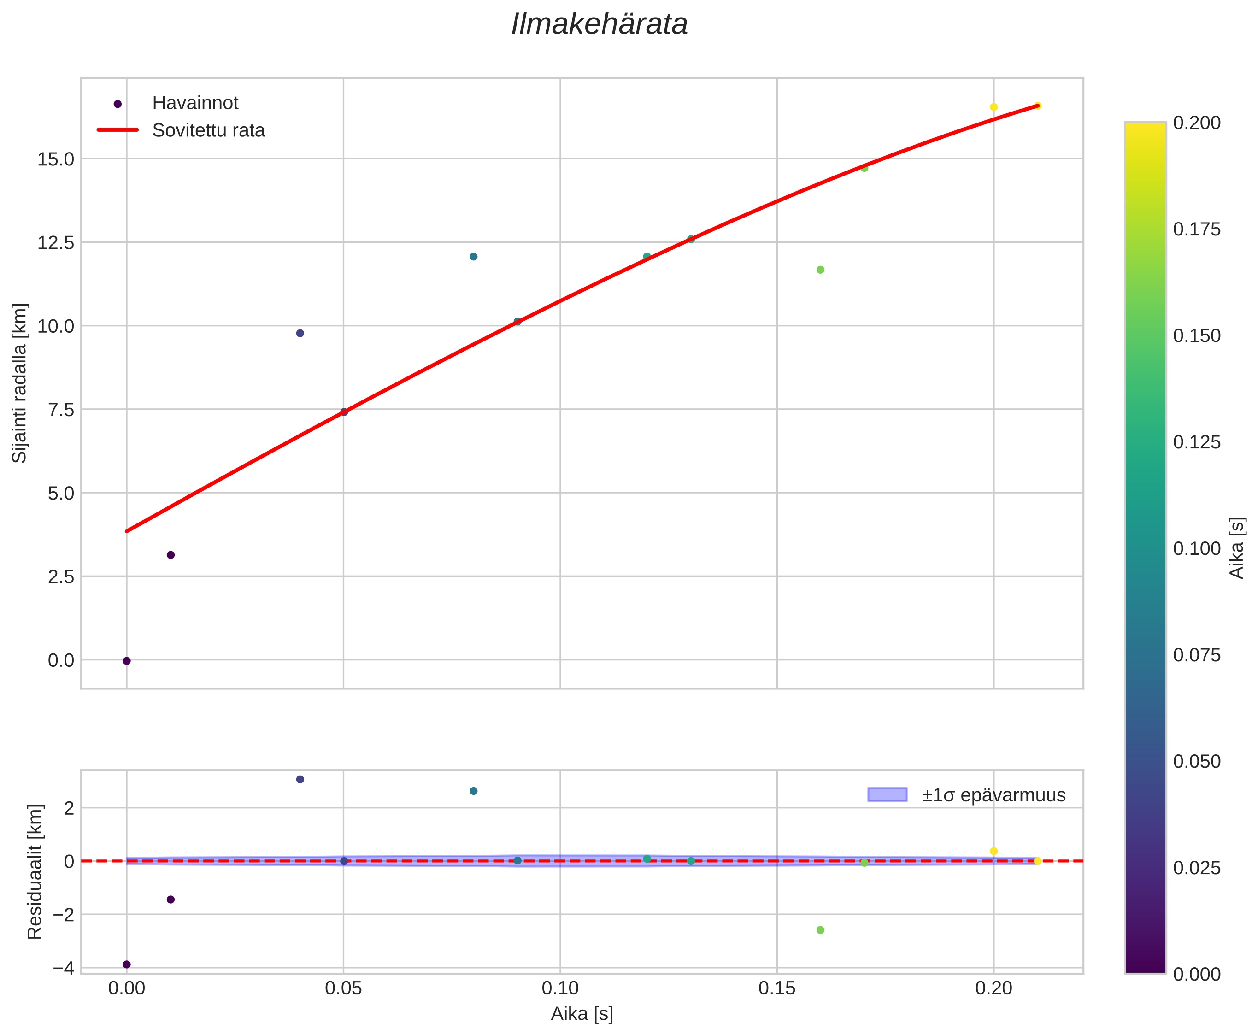Click the Aika [s] x-axis label
This screenshot has height=1035, width=1258.
pyautogui.click(x=582, y=1014)
